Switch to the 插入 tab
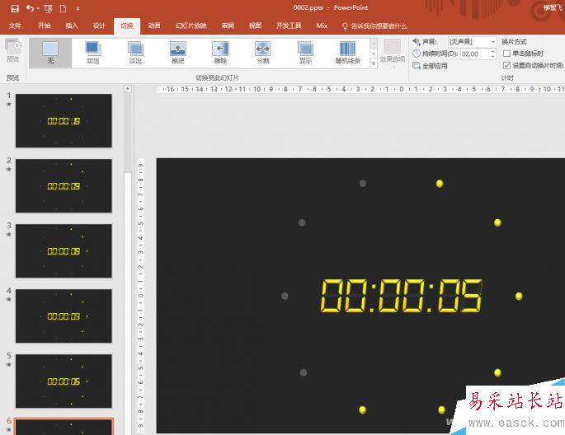The height and width of the screenshot is (435, 565). (72, 26)
